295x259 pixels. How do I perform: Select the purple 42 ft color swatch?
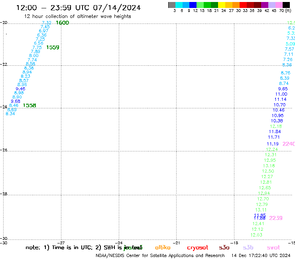pyautogui.click(x=265, y=5)
